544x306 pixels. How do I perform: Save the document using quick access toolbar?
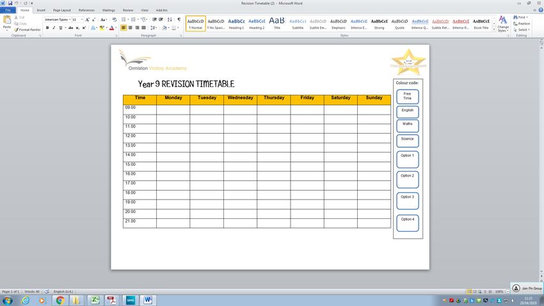click(x=10, y=3)
